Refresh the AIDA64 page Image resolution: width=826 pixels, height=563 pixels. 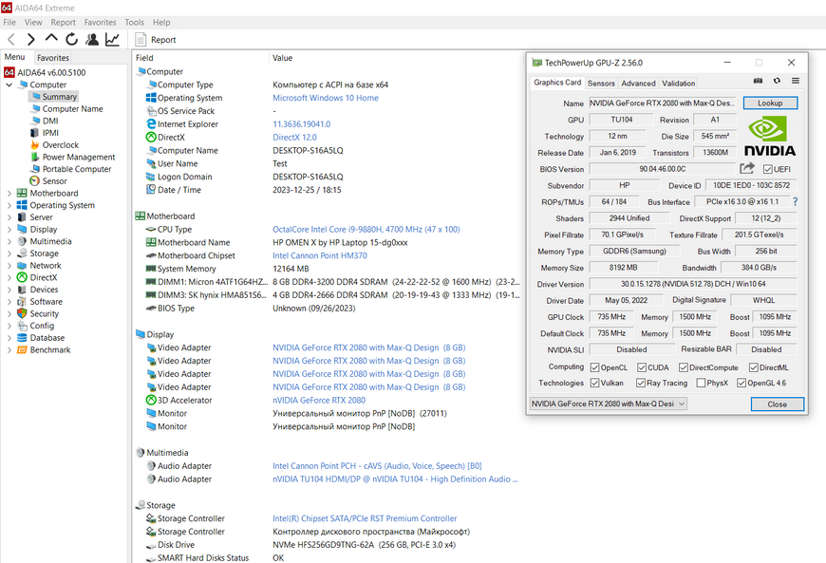[x=71, y=39]
